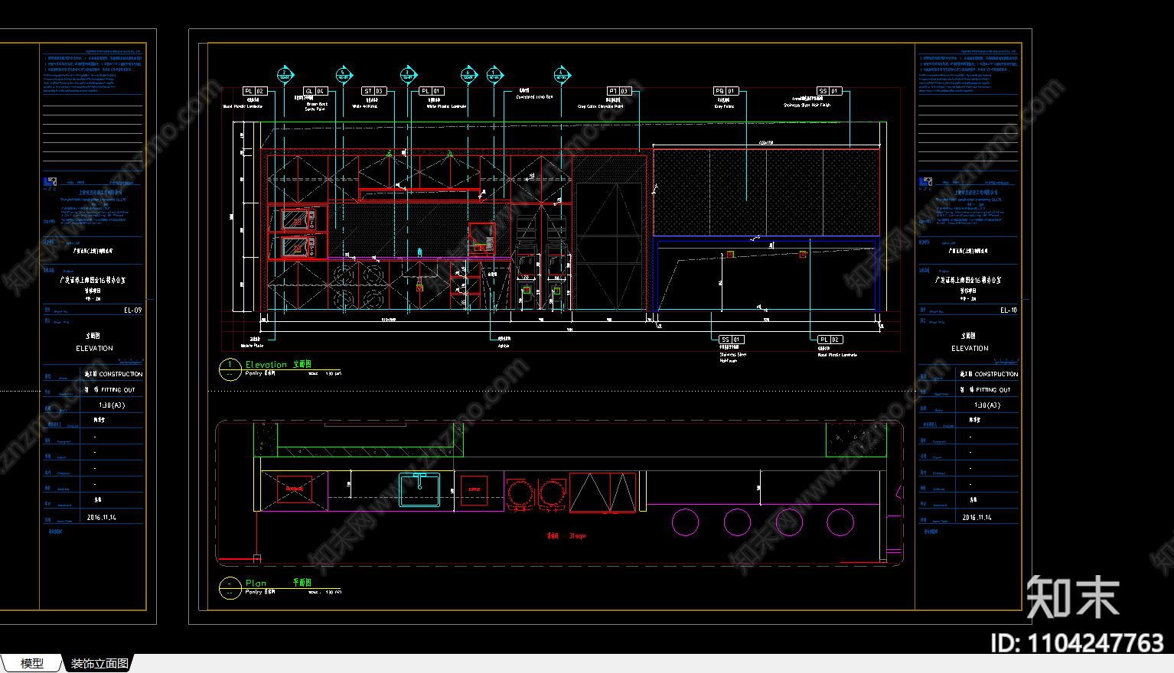Select ELEVATION text in EL-10 title block
Viewport: 1174px width, 673px height.
[x=970, y=349]
